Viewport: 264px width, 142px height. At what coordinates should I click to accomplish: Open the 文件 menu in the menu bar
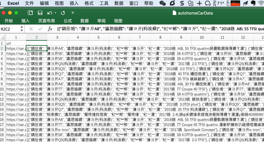pyautogui.click(x=29, y=3)
